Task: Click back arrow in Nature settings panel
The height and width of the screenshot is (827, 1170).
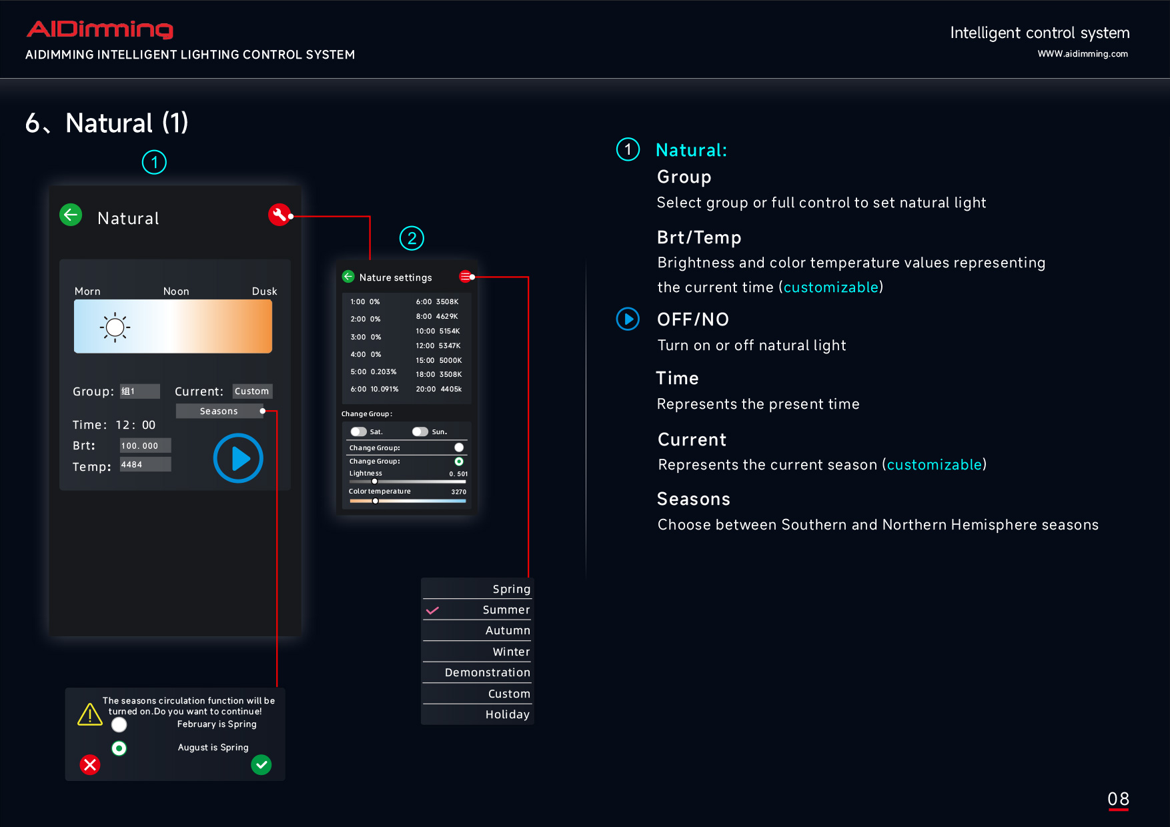Action: click(x=348, y=277)
